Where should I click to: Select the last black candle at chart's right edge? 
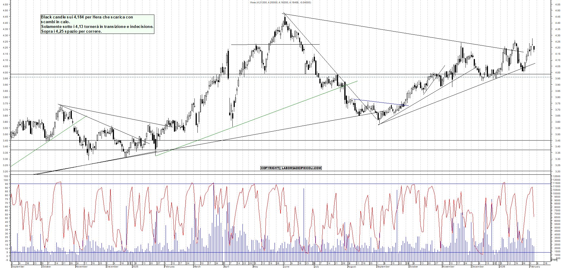534,48
